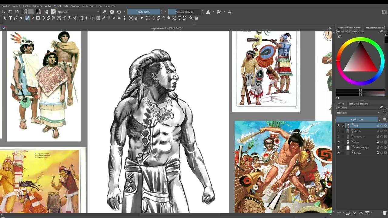Image resolution: width=388 pixels, height=218 pixels.
Task: Adjust layer Krytí opacity slider
Action: (x=357, y=120)
